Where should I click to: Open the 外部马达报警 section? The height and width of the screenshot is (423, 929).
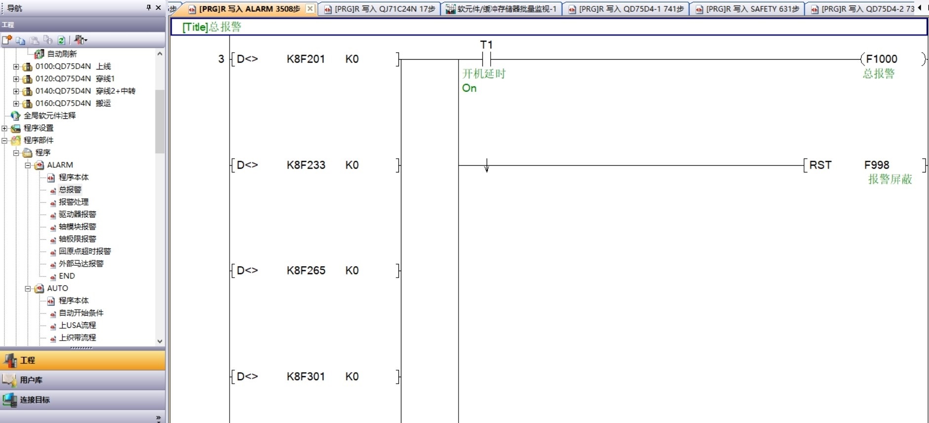[x=81, y=264]
